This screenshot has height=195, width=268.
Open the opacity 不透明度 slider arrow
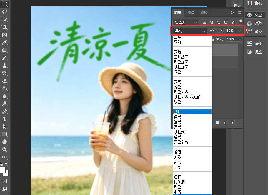click(x=240, y=31)
